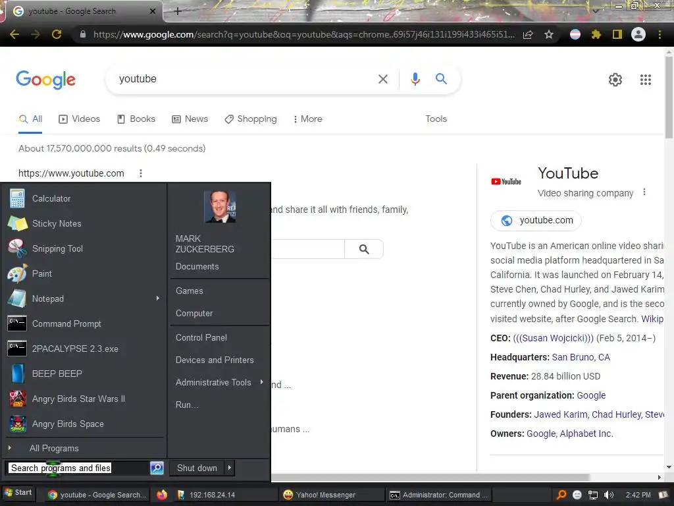The image size is (674, 506).
Task: Expand the Notepad jump list arrow
Action: point(158,298)
